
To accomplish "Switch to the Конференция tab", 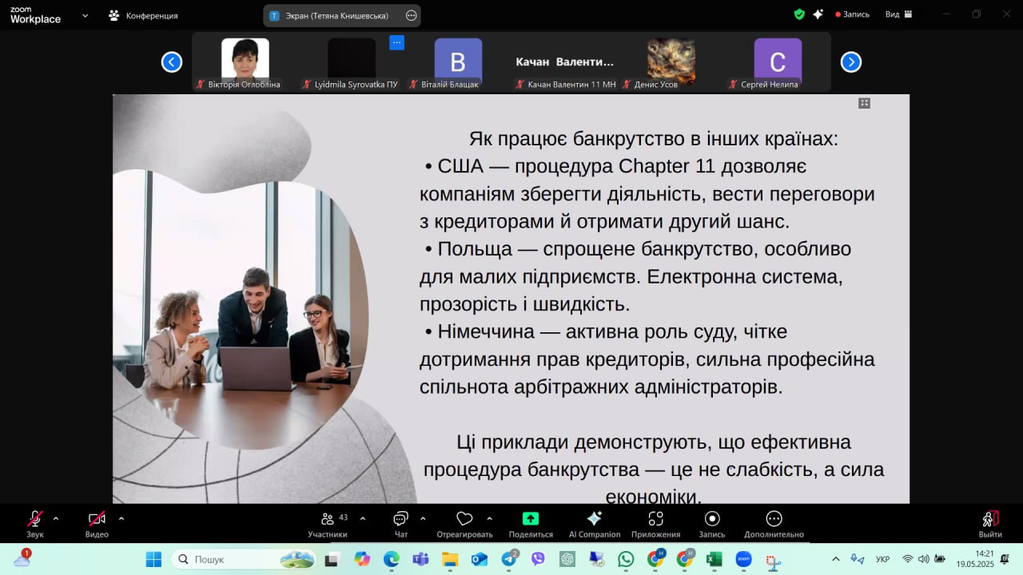I will (x=144, y=15).
